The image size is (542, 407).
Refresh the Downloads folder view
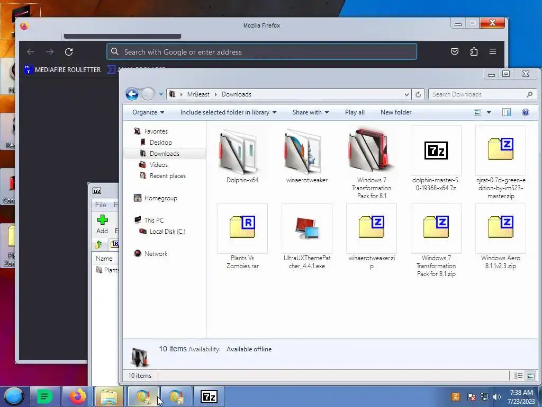click(x=418, y=94)
